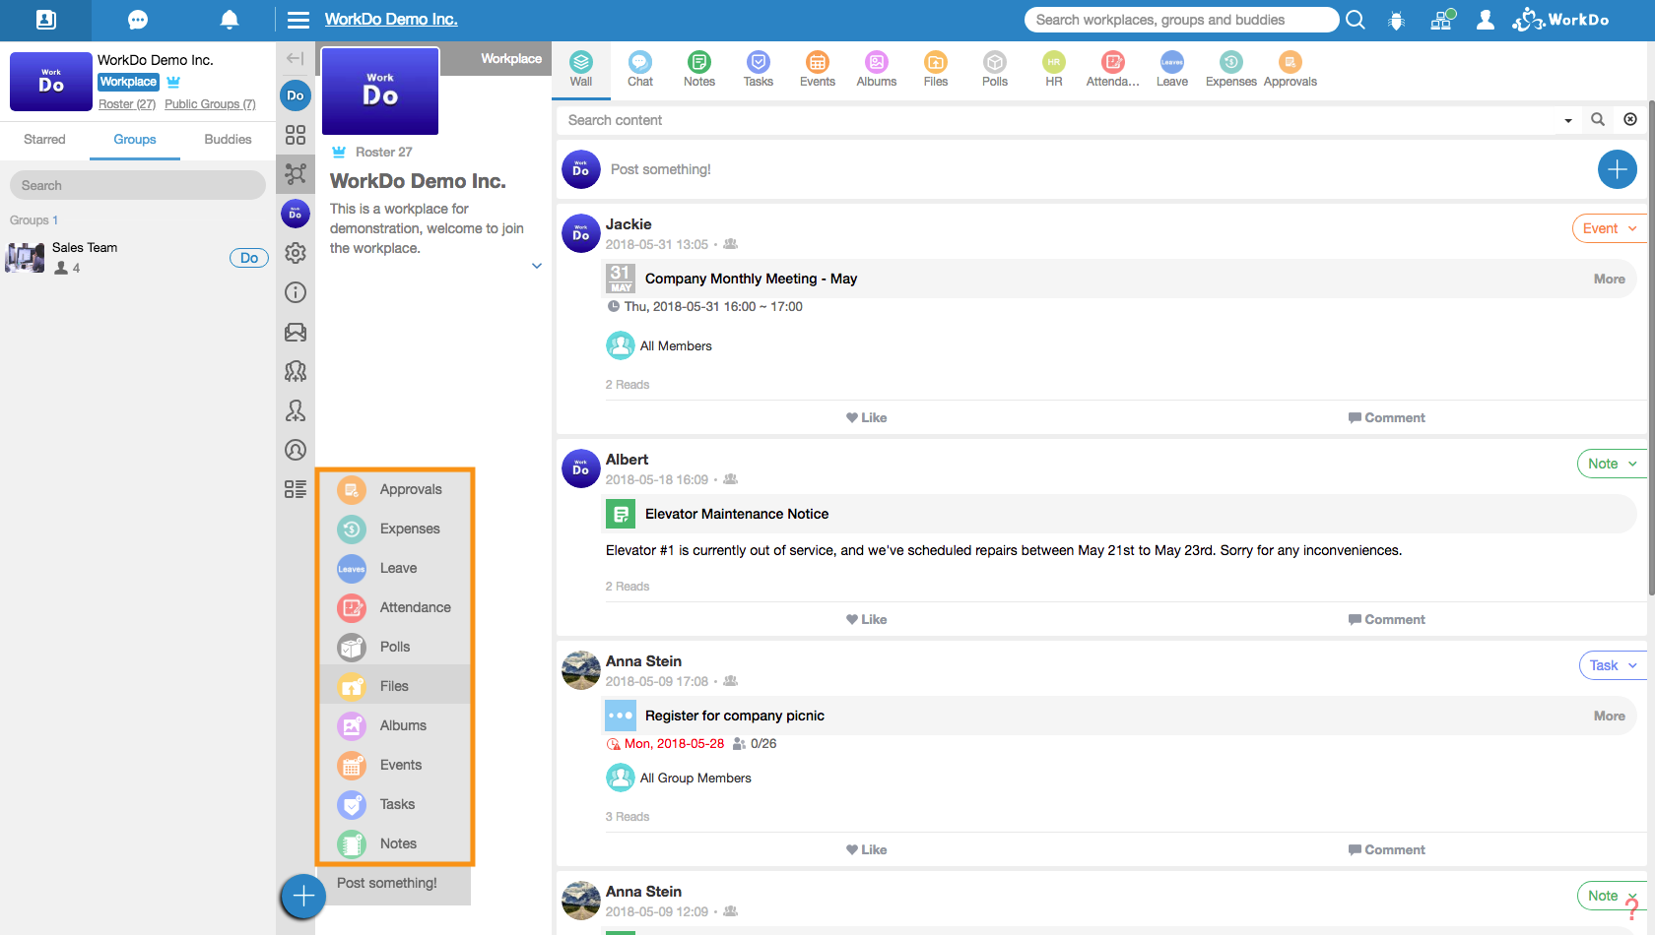The height and width of the screenshot is (935, 1655).
Task: Open the inbox tray icon in sidebar
Action: pyautogui.click(x=296, y=332)
